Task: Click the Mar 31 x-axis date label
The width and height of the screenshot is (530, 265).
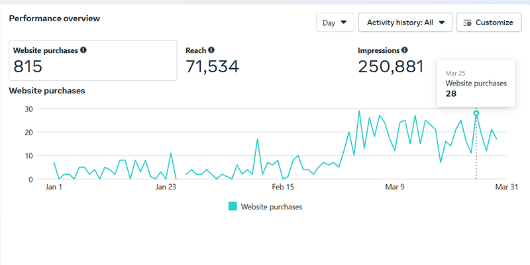Action: (x=506, y=187)
